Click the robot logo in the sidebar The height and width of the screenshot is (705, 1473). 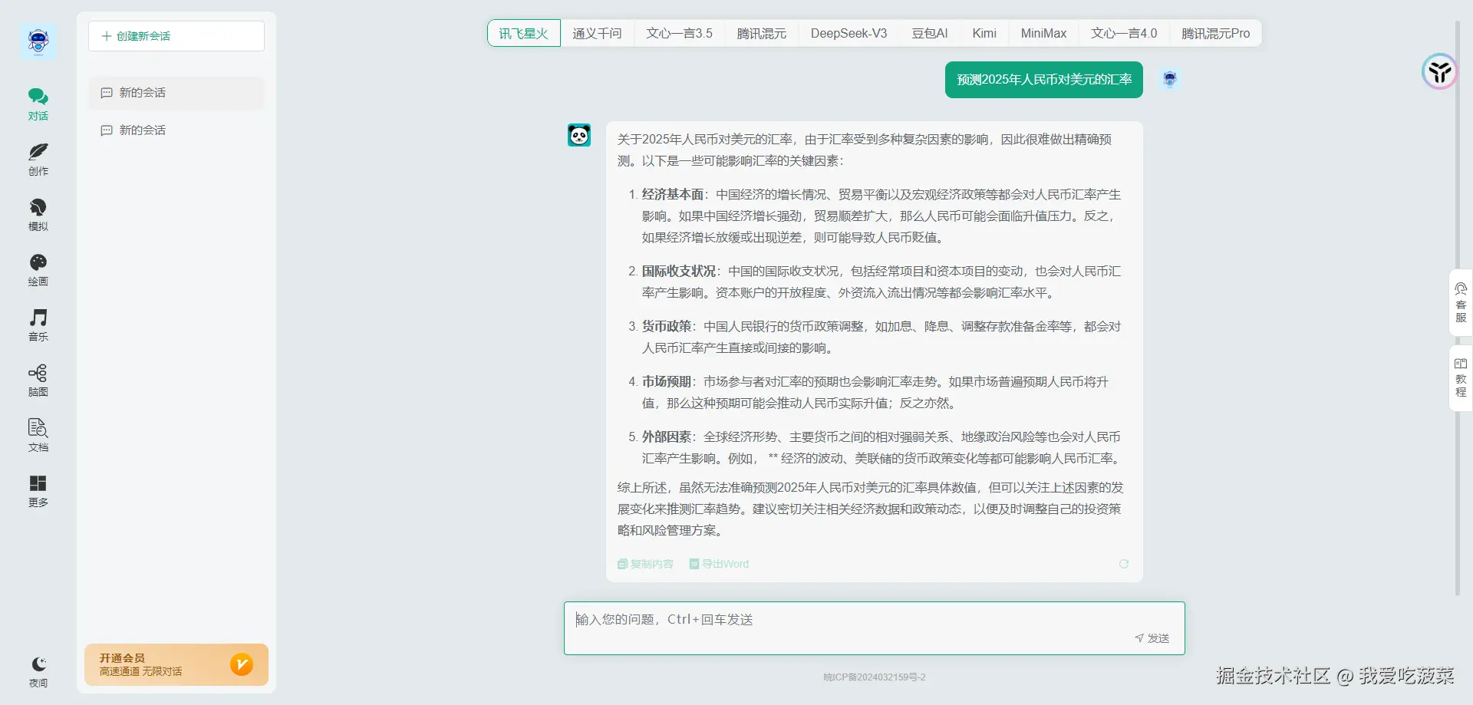pos(38,41)
